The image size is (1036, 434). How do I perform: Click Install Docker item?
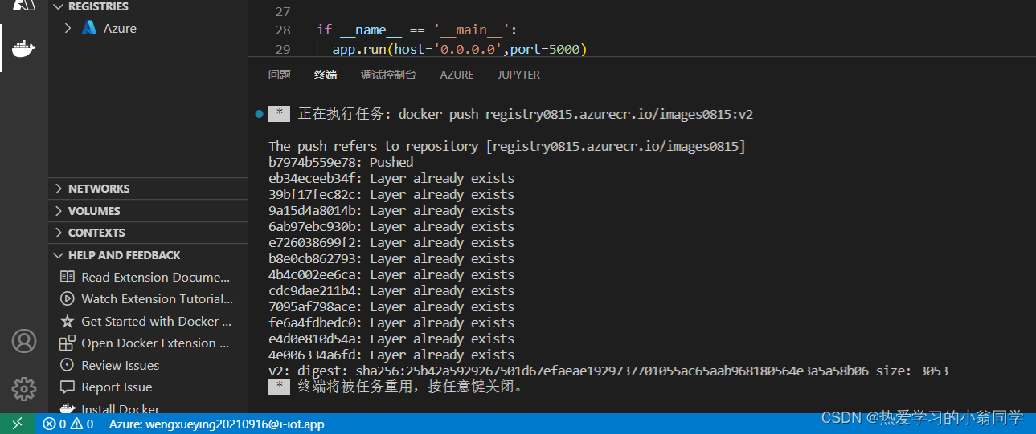click(x=121, y=409)
